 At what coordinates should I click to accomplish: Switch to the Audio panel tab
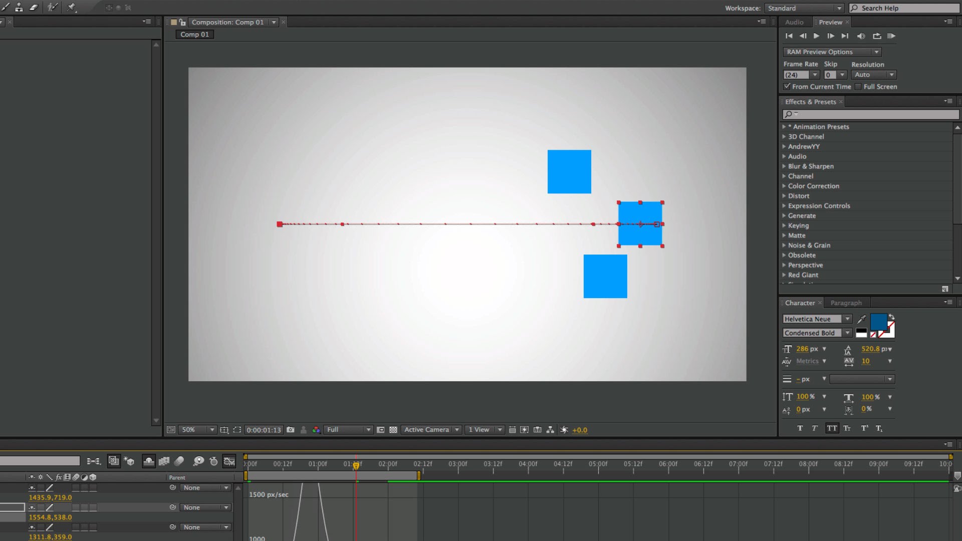pyautogui.click(x=794, y=22)
